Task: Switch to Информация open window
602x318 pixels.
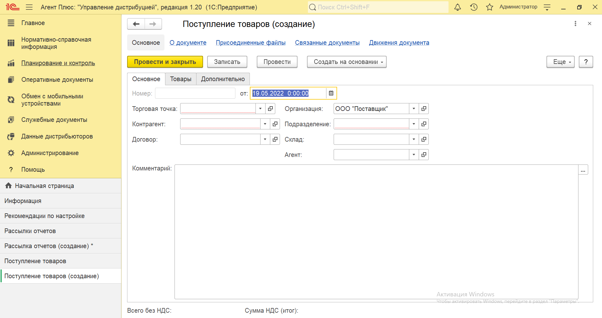Action: coord(61,201)
